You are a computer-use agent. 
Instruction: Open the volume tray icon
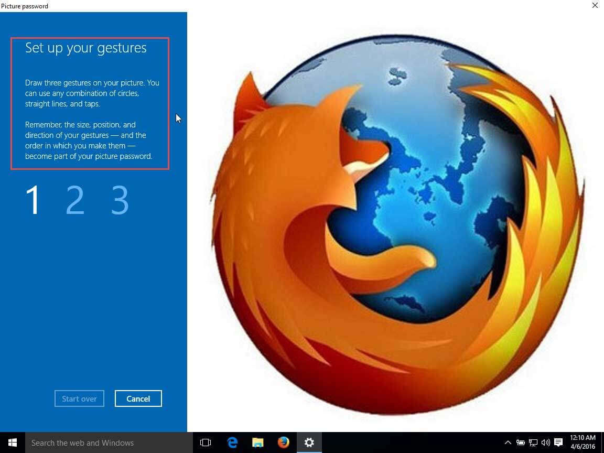(545, 443)
